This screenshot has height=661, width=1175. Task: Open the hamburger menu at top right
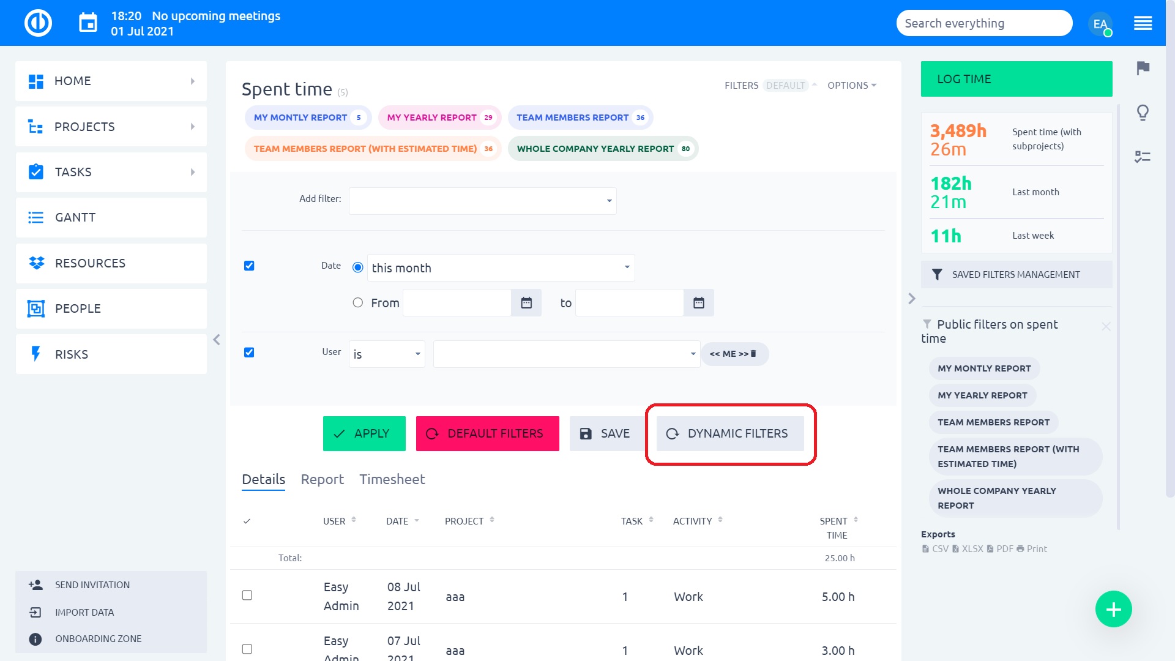(x=1143, y=24)
